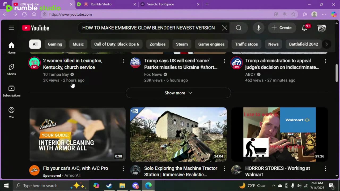Select the Traffic stops filter chip

(x=246, y=44)
